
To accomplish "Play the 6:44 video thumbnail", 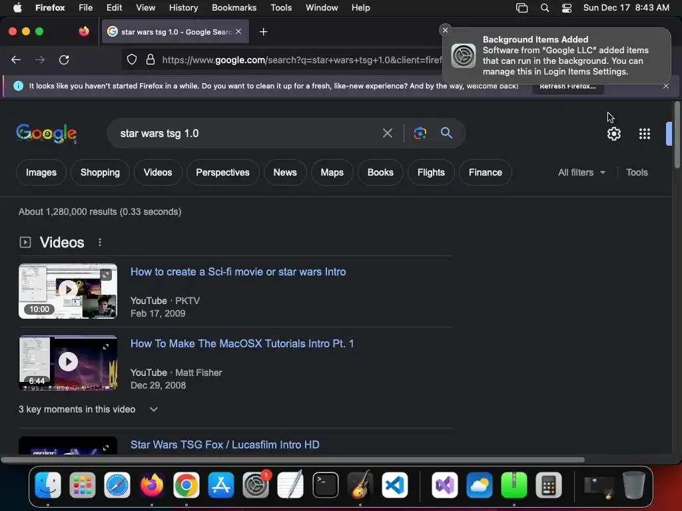I will tap(68, 363).
